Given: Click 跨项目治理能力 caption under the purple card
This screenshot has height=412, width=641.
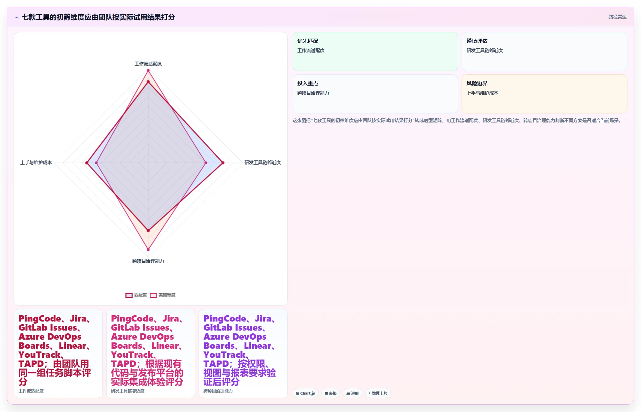Looking at the screenshot, I should click(x=218, y=391).
